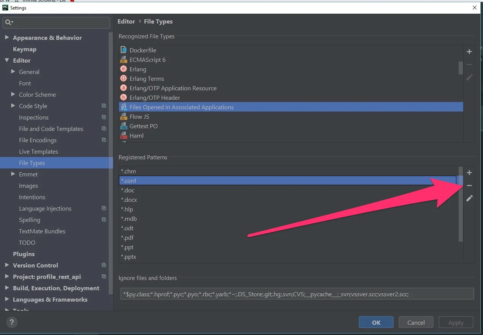Expand Project: profile_rest_api section

click(7, 277)
